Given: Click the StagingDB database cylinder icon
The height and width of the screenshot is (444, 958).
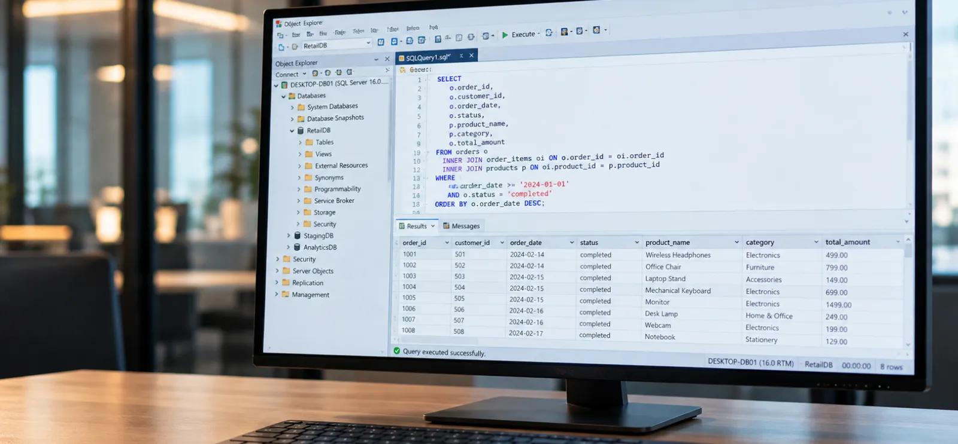Looking at the screenshot, I should 297,235.
